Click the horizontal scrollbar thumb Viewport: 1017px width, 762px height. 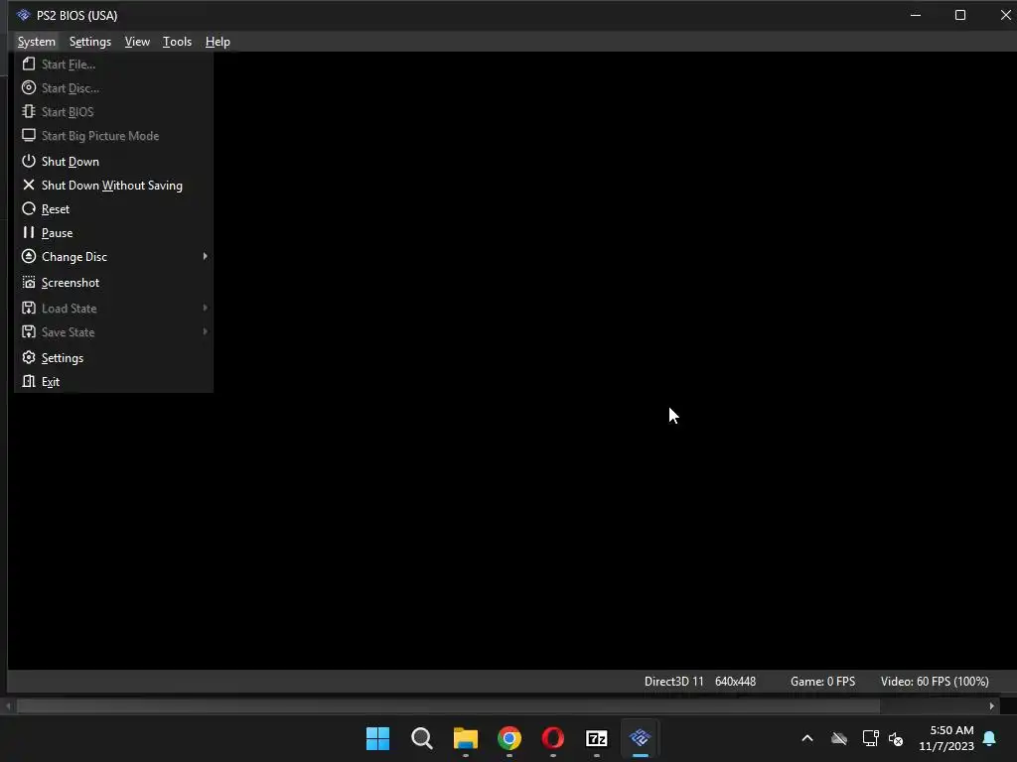pos(448,705)
